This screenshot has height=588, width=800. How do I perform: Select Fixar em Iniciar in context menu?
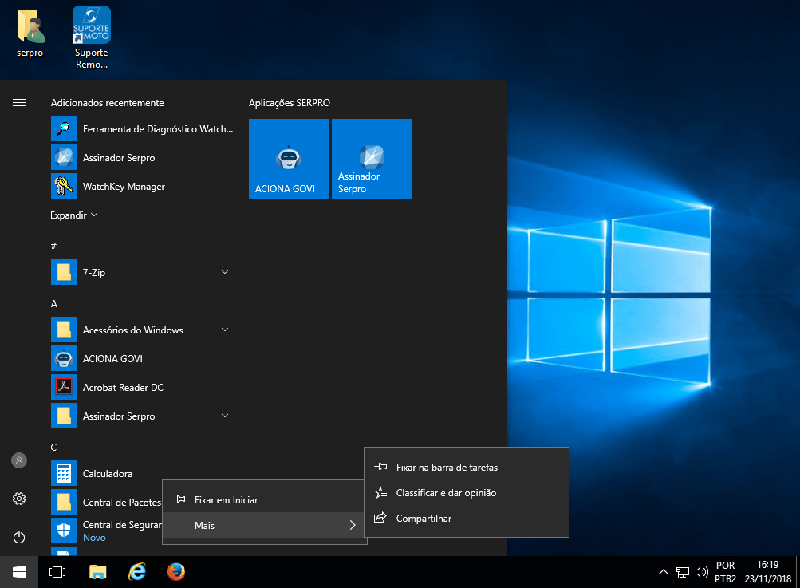[226, 500]
